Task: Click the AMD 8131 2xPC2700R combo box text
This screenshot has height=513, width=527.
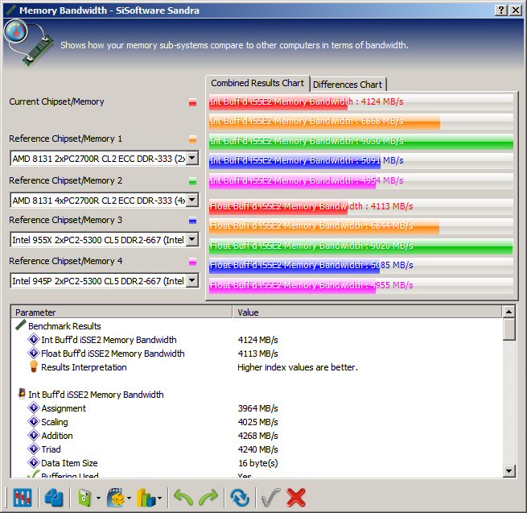Action: tap(98, 159)
